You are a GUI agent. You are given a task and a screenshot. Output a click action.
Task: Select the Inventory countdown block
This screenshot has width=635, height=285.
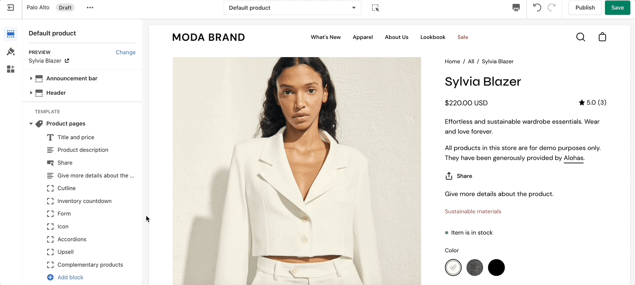pyautogui.click(x=84, y=201)
